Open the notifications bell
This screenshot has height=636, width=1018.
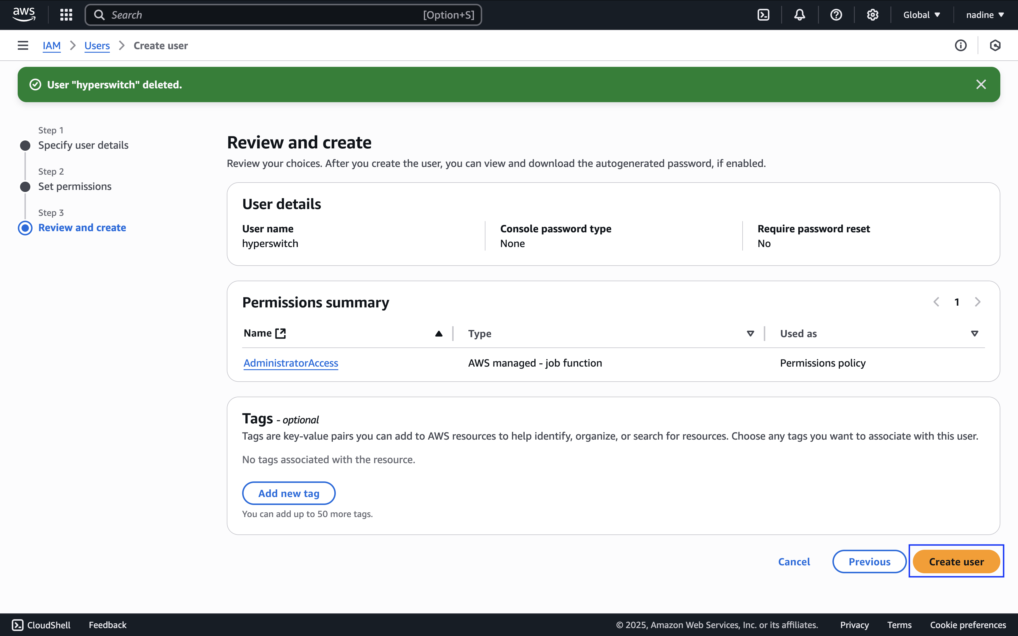[799, 15]
